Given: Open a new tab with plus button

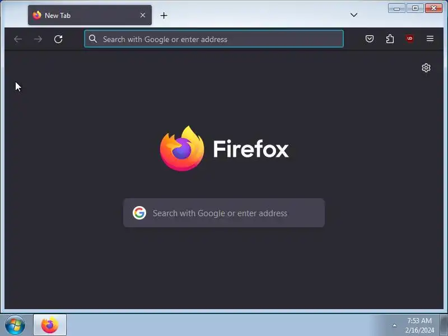Looking at the screenshot, I should coord(164,16).
